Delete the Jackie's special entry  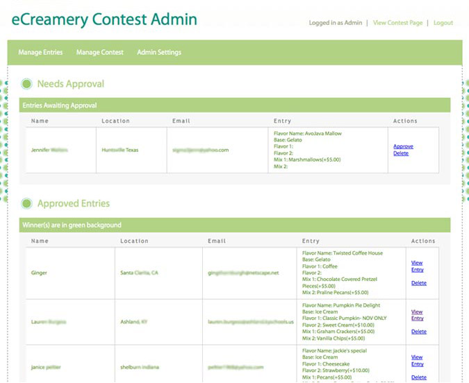(419, 377)
